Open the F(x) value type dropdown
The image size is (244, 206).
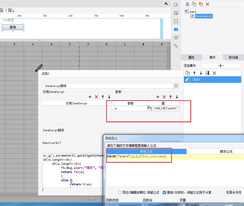150,108
